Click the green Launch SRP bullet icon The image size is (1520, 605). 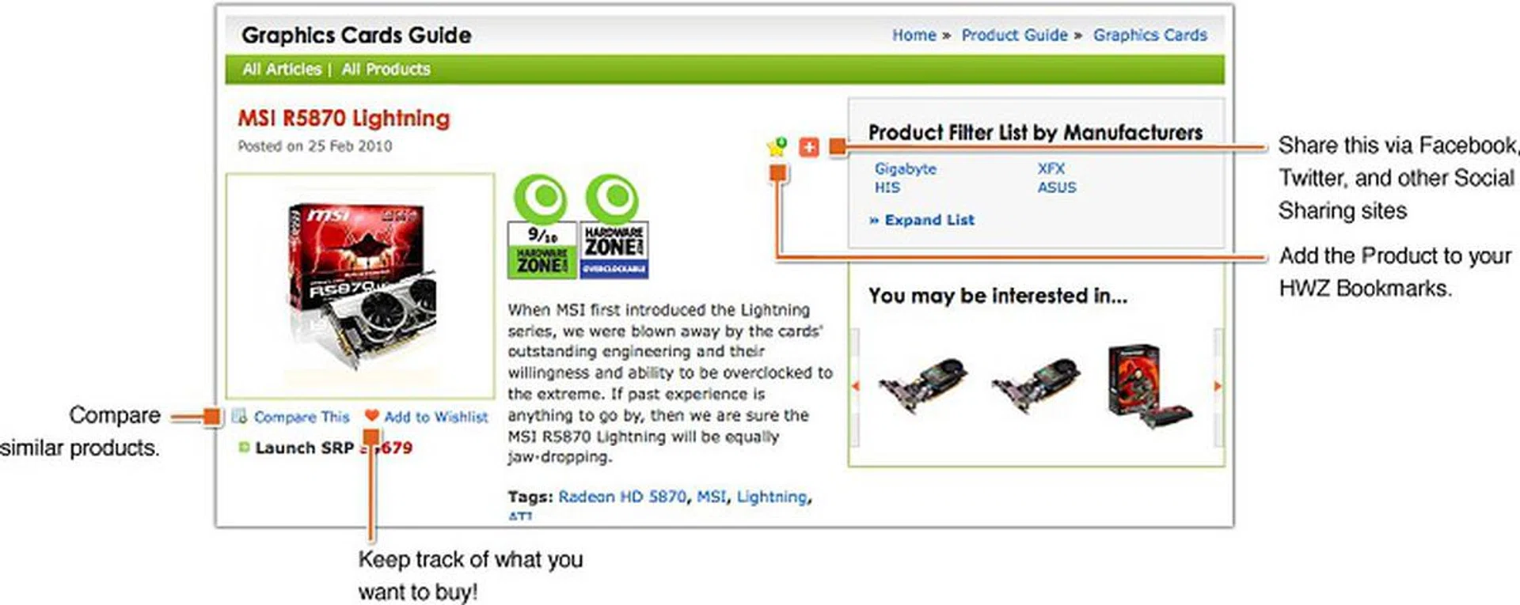[244, 448]
